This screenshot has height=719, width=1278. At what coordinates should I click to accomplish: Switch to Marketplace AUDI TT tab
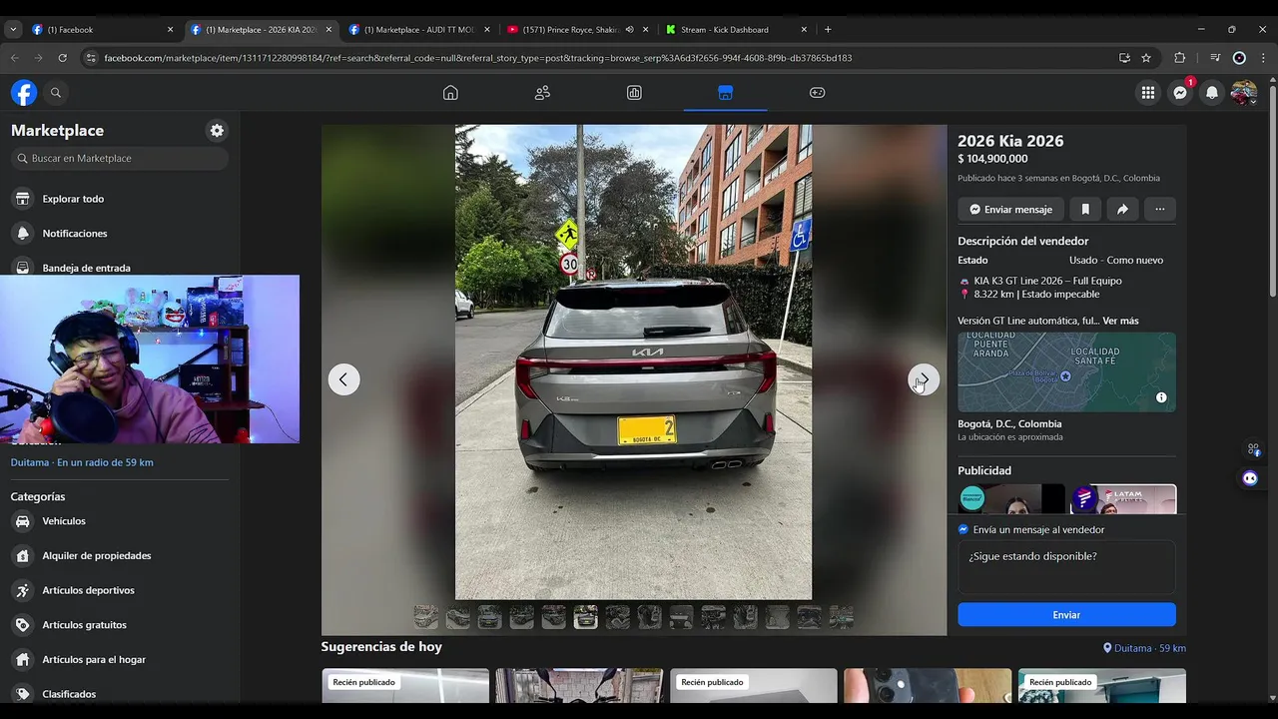[x=419, y=30]
